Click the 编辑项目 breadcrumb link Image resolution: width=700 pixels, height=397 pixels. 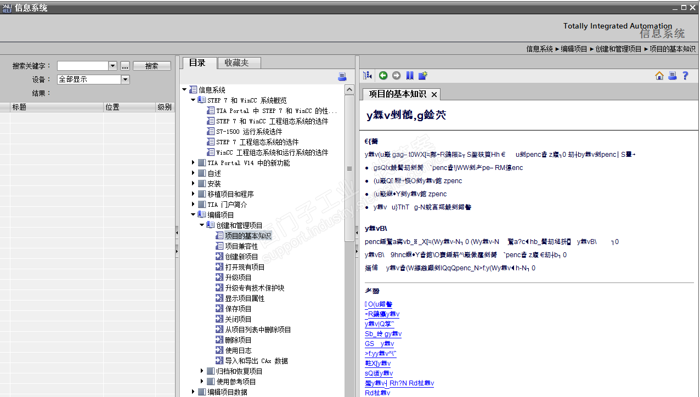coord(574,49)
